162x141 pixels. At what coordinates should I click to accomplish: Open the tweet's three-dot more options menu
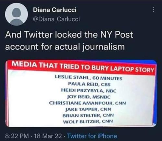click(x=154, y=10)
